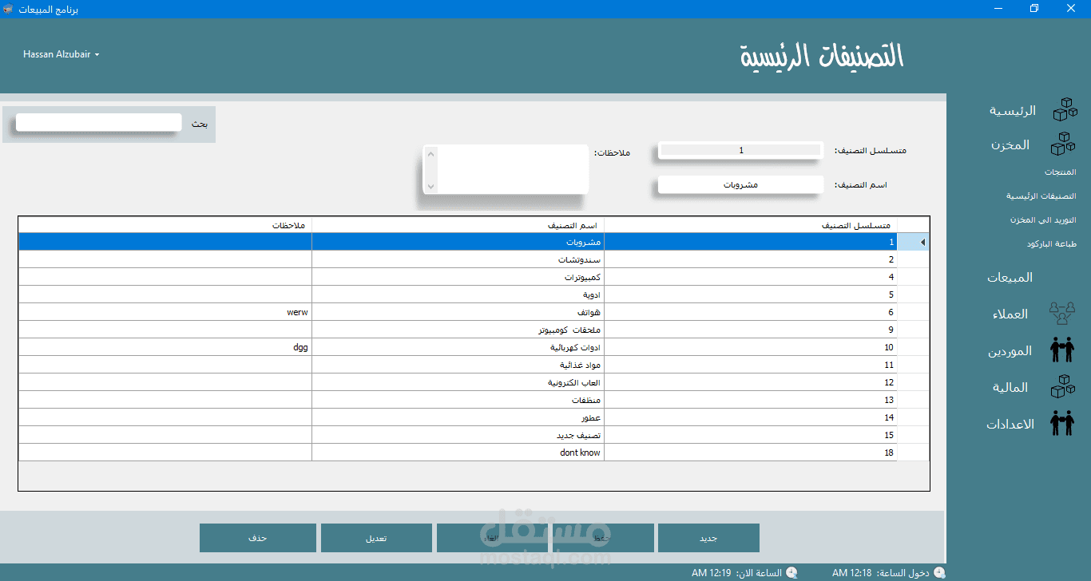Click the ملاحظات column header
1091x581 pixels.
(x=165, y=224)
